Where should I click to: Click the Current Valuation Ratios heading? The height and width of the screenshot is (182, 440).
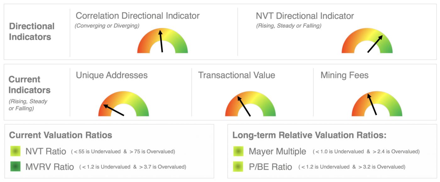click(x=61, y=135)
